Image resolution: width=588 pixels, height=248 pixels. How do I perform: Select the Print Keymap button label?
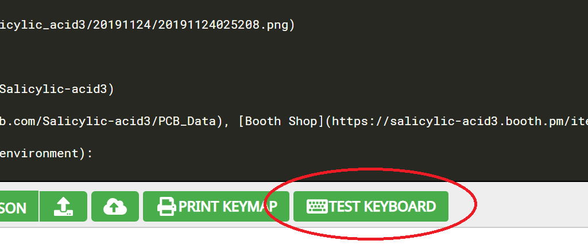click(x=227, y=207)
